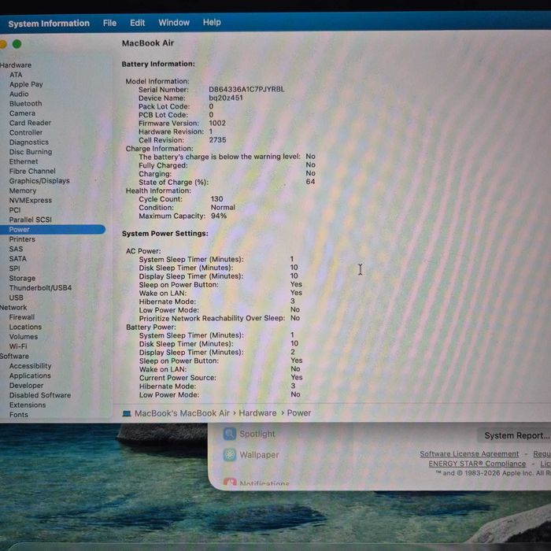Select SAS in the sidebar
This screenshot has height=551, width=551.
(16, 250)
